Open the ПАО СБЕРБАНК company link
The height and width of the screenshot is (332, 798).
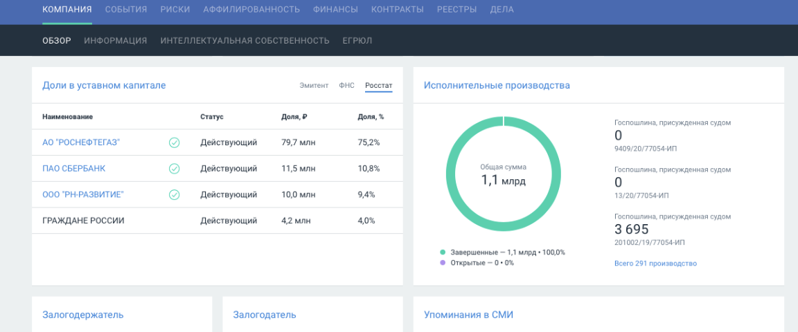[x=74, y=169]
